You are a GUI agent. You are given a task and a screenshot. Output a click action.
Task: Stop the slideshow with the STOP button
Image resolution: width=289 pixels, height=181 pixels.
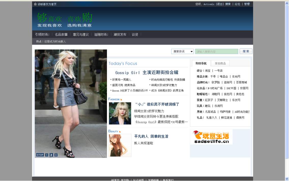[x=40, y=155]
